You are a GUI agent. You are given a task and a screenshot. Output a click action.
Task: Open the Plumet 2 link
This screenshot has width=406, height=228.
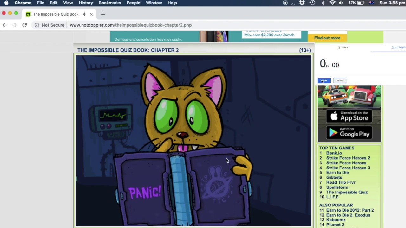coord(335,225)
